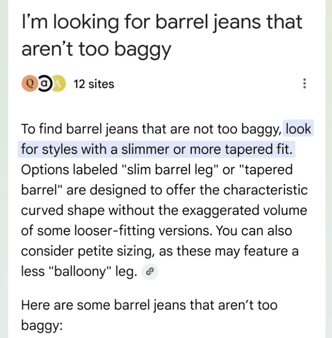
Task: Click the yellow A site icon
Action: click(x=57, y=83)
